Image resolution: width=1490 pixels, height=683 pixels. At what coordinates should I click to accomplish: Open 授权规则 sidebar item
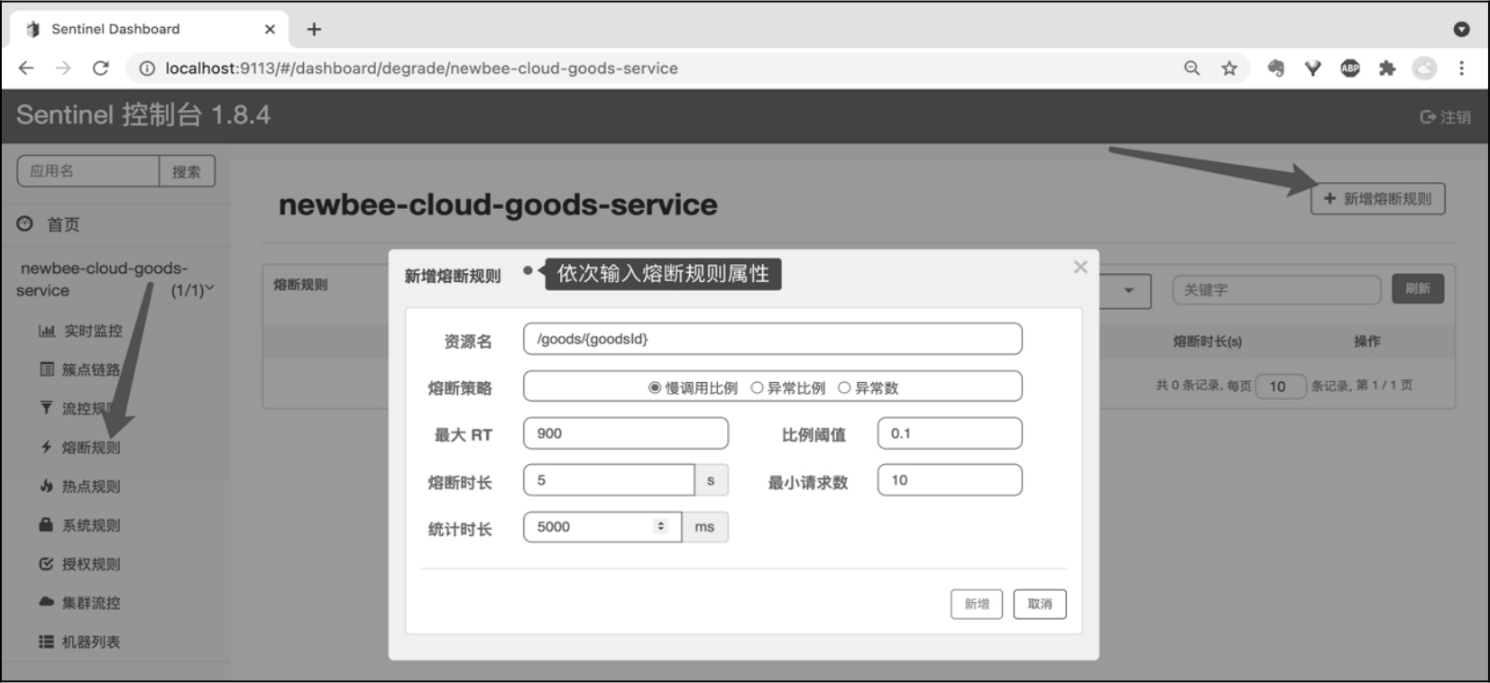[x=80, y=564]
